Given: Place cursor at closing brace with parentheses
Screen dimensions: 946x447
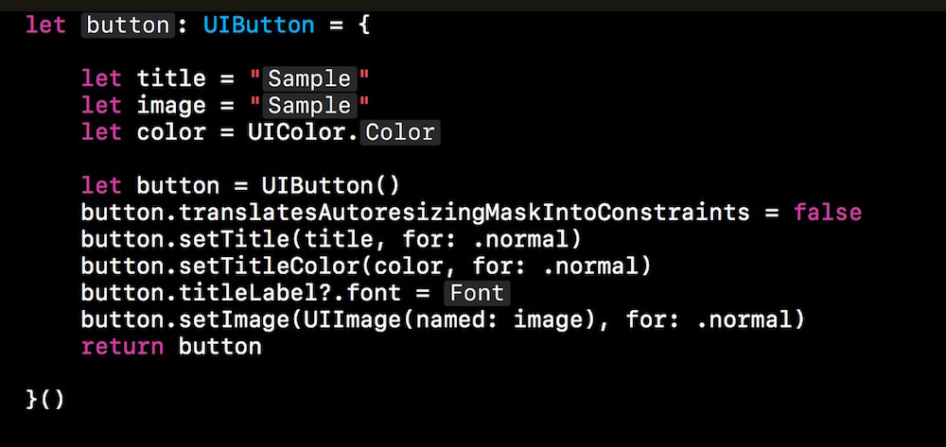Looking at the screenshot, I should point(45,400).
